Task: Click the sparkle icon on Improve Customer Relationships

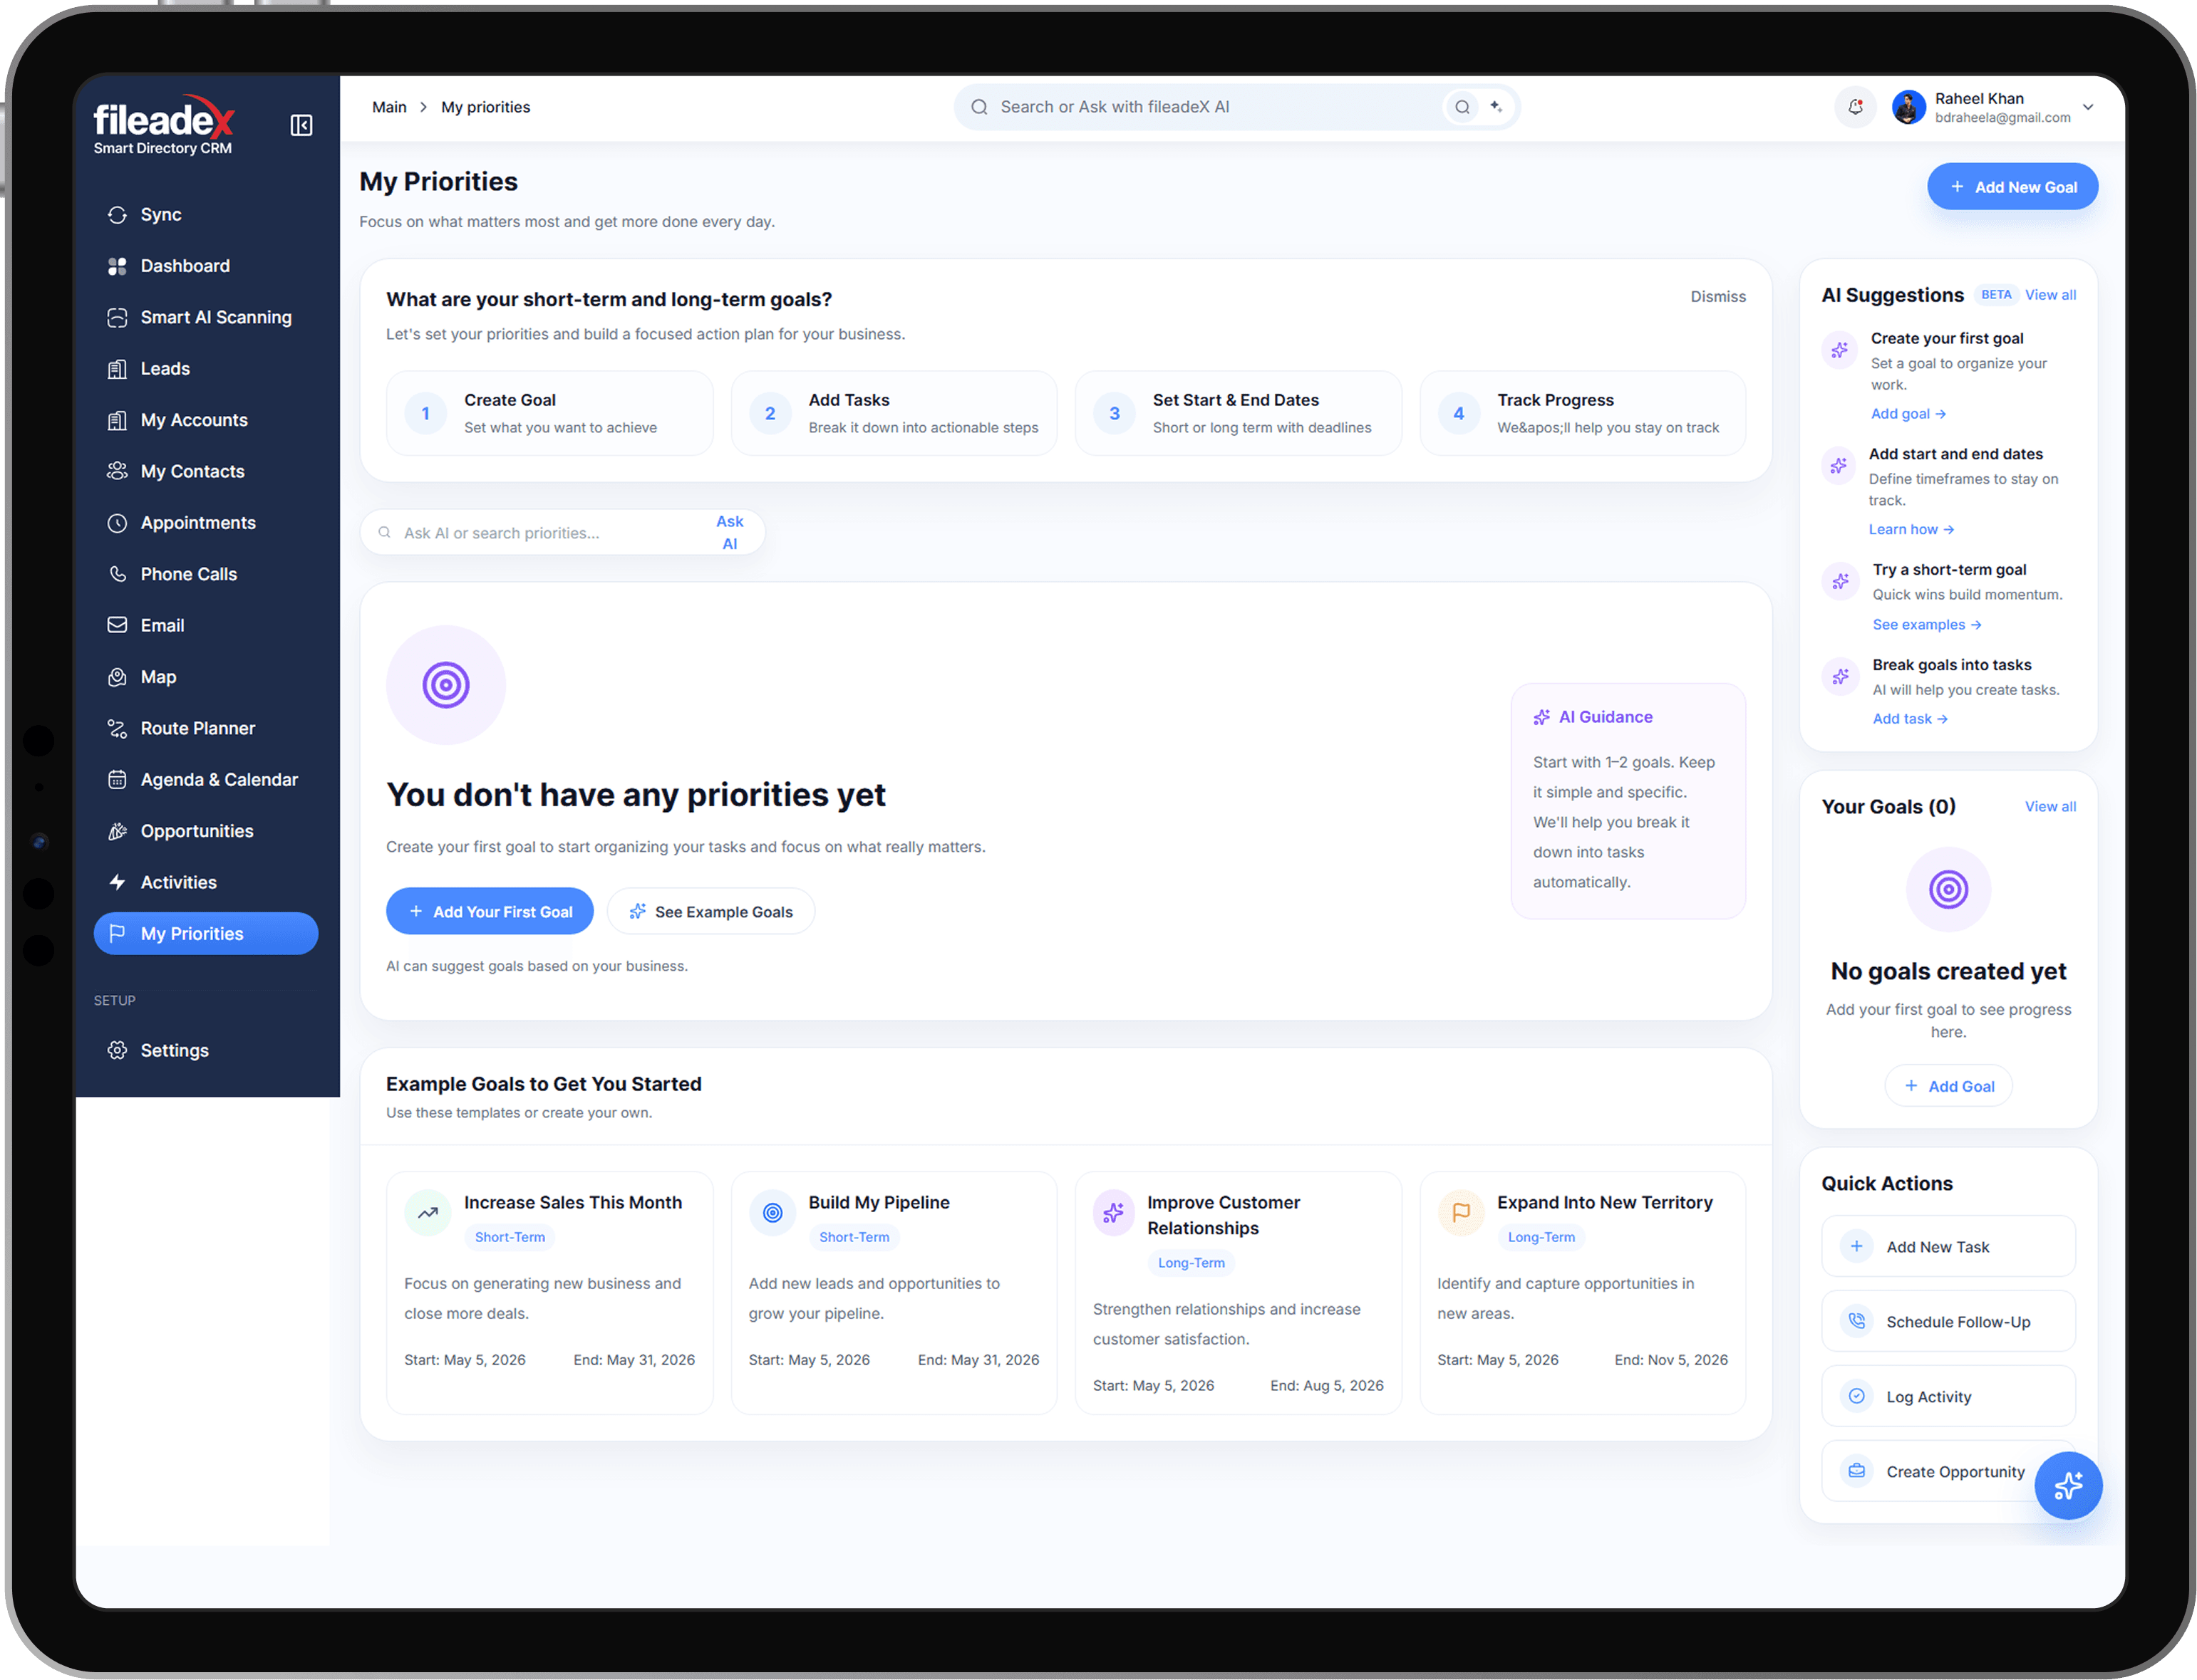Action: 1112,1213
